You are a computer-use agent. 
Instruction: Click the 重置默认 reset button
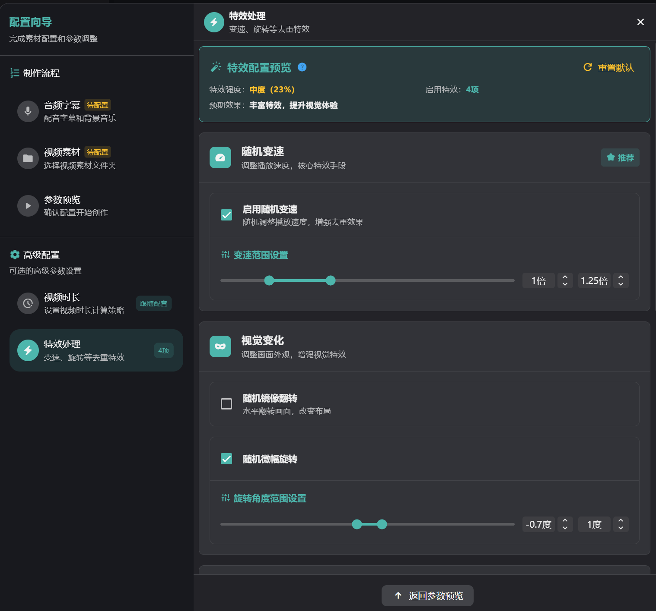point(609,68)
